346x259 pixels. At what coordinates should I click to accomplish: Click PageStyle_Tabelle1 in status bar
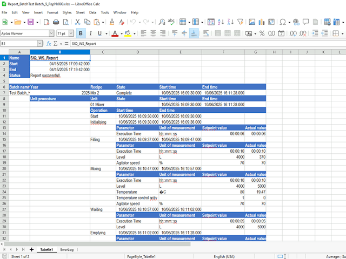[x=141, y=257]
